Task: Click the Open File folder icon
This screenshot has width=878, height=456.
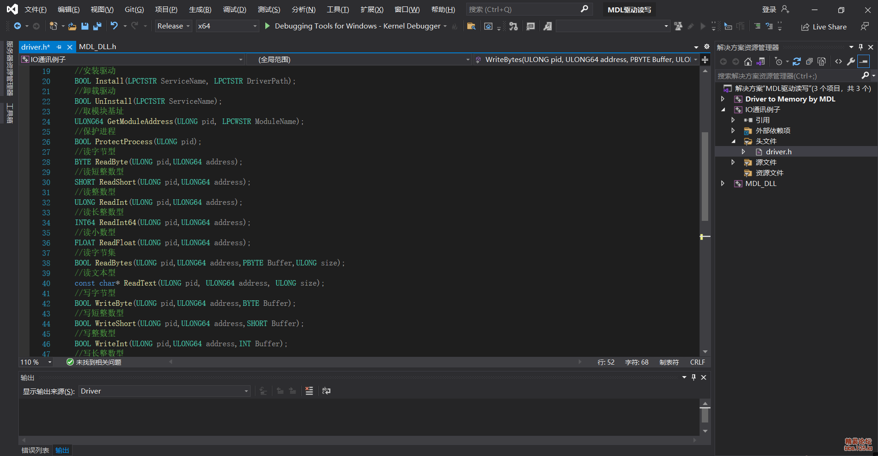Action: (x=72, y=26)
